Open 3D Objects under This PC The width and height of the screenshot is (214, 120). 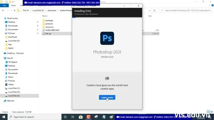(x=13, y=62)
